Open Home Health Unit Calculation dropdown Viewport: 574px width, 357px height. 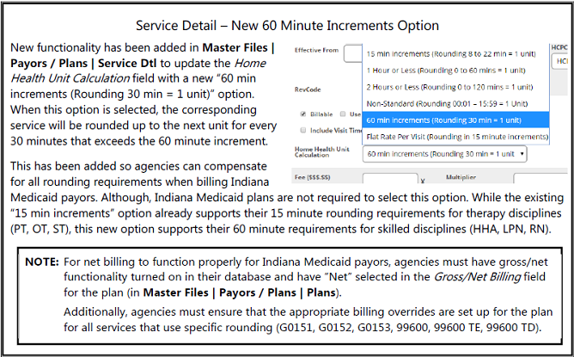coord(440,153)
